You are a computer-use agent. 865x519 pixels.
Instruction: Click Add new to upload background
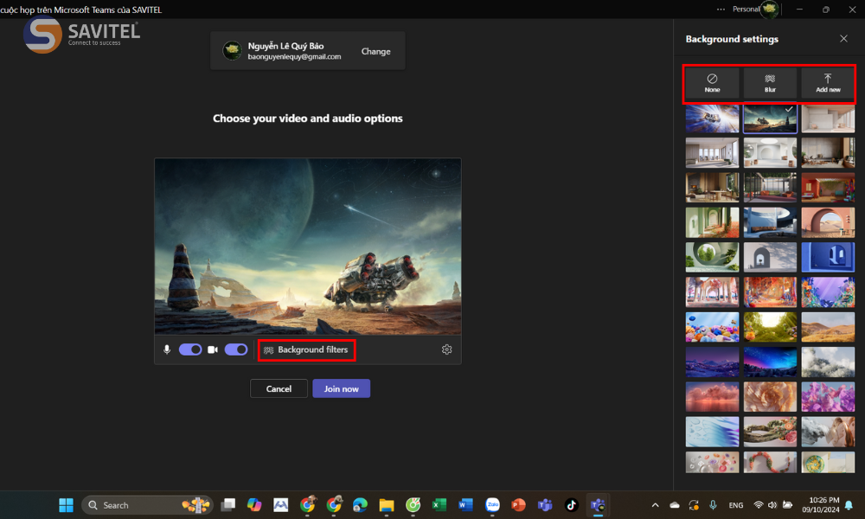pyautogui.click(x=828, y=83)
